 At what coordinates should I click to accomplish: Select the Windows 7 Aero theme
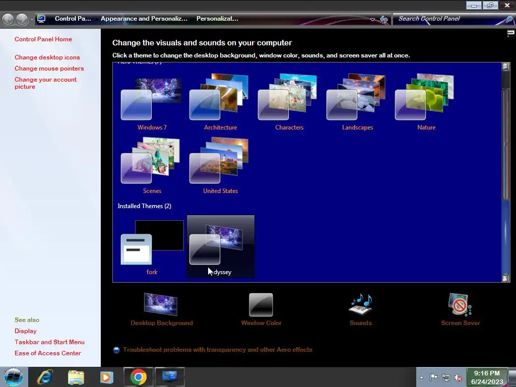(x=152, y=102)
